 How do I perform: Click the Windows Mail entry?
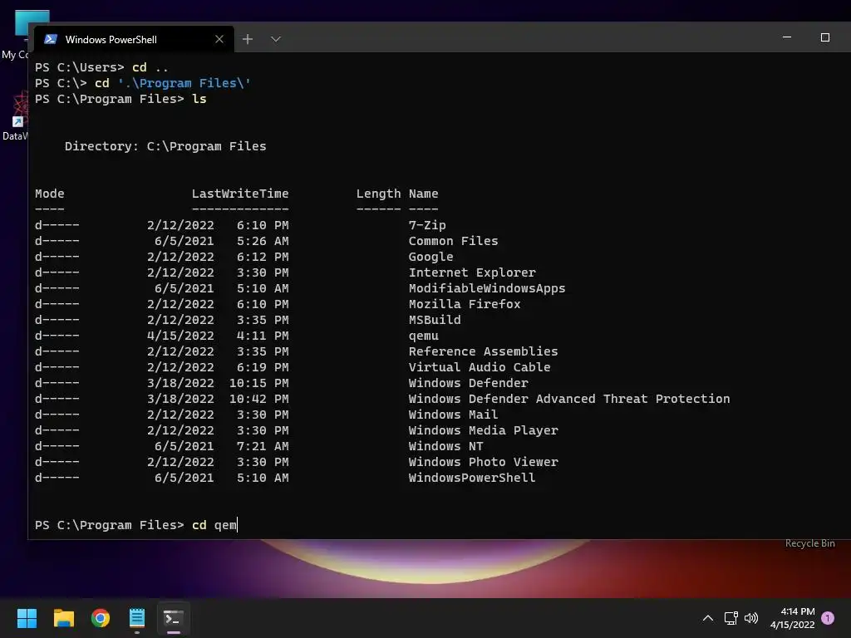click(x=453, y=415)
